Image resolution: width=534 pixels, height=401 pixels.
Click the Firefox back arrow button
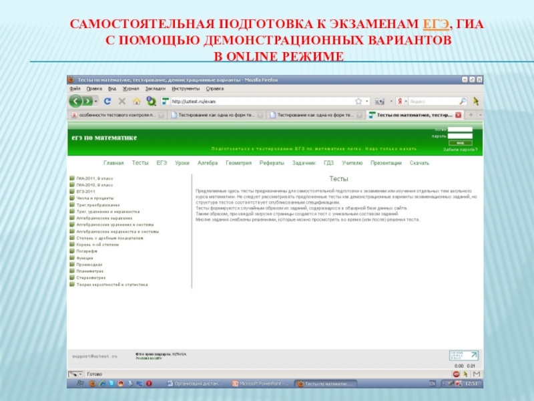[75, 102]
